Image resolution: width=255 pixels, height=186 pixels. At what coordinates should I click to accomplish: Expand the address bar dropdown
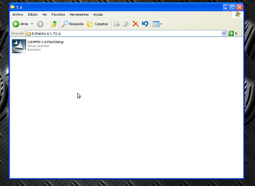[224, 33]
